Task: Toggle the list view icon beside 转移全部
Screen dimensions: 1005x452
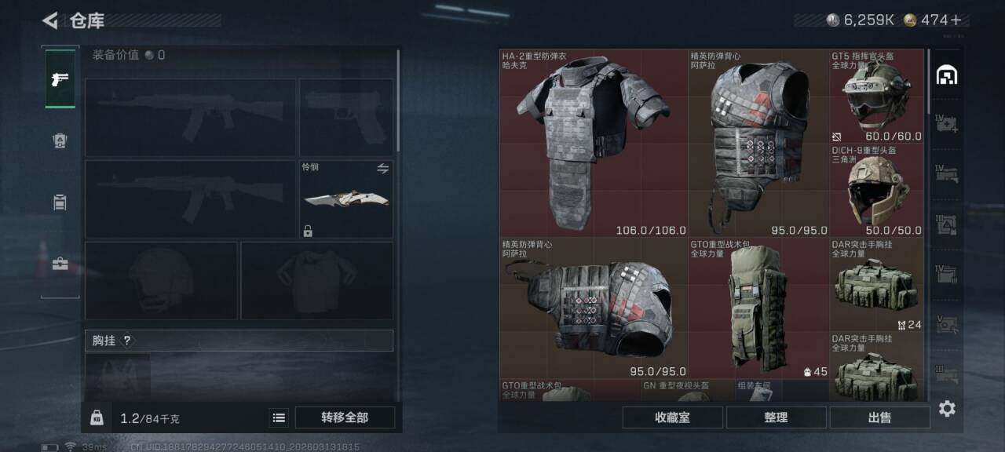Action: point(279,417)
